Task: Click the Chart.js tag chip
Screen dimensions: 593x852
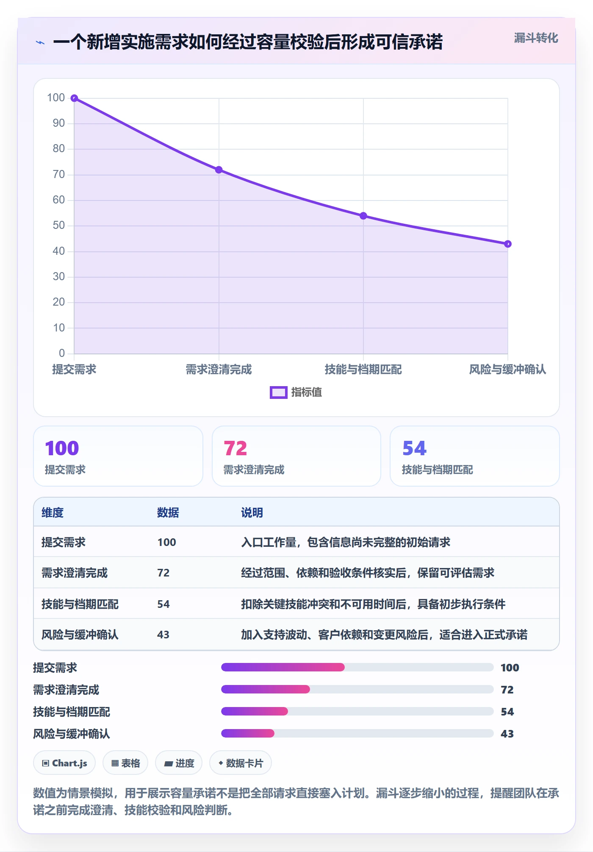Action: 64,763
